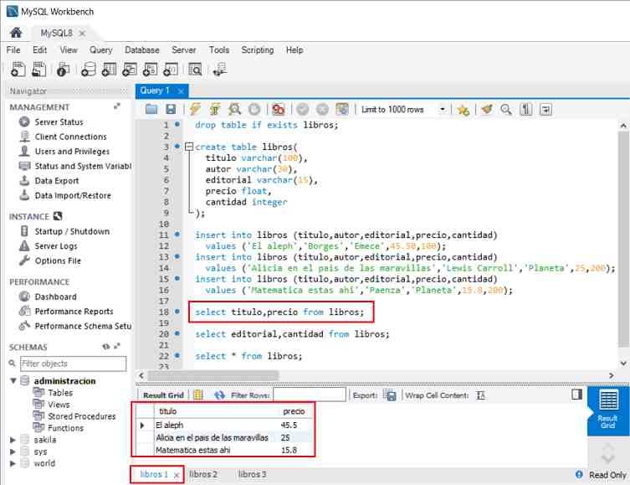Refresh the result grid data

tap(220, 395)
